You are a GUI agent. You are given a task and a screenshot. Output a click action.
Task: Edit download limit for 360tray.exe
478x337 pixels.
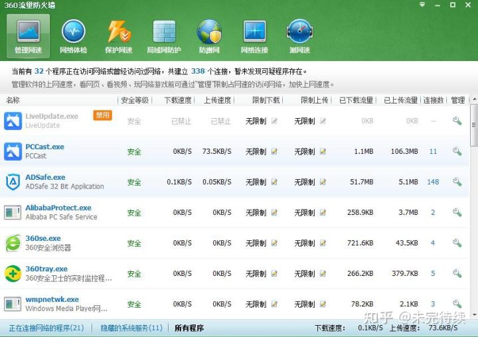274,273
